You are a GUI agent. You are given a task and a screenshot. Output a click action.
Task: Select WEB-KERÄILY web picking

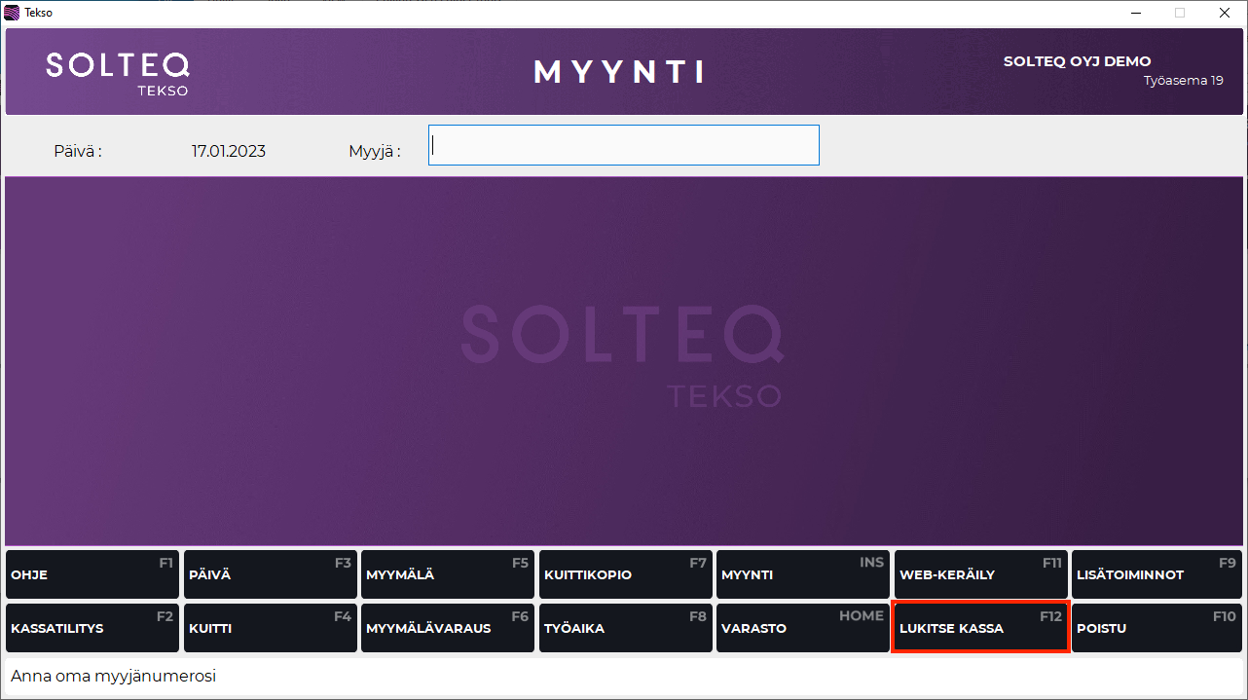[980, 574]
